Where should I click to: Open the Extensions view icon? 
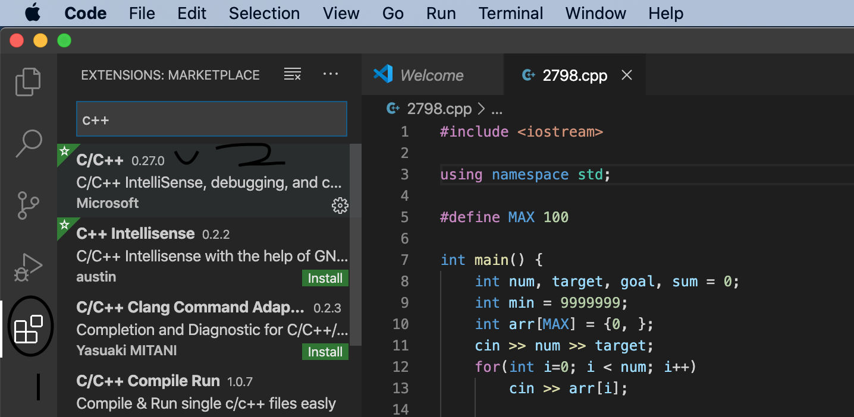point(29,329)
